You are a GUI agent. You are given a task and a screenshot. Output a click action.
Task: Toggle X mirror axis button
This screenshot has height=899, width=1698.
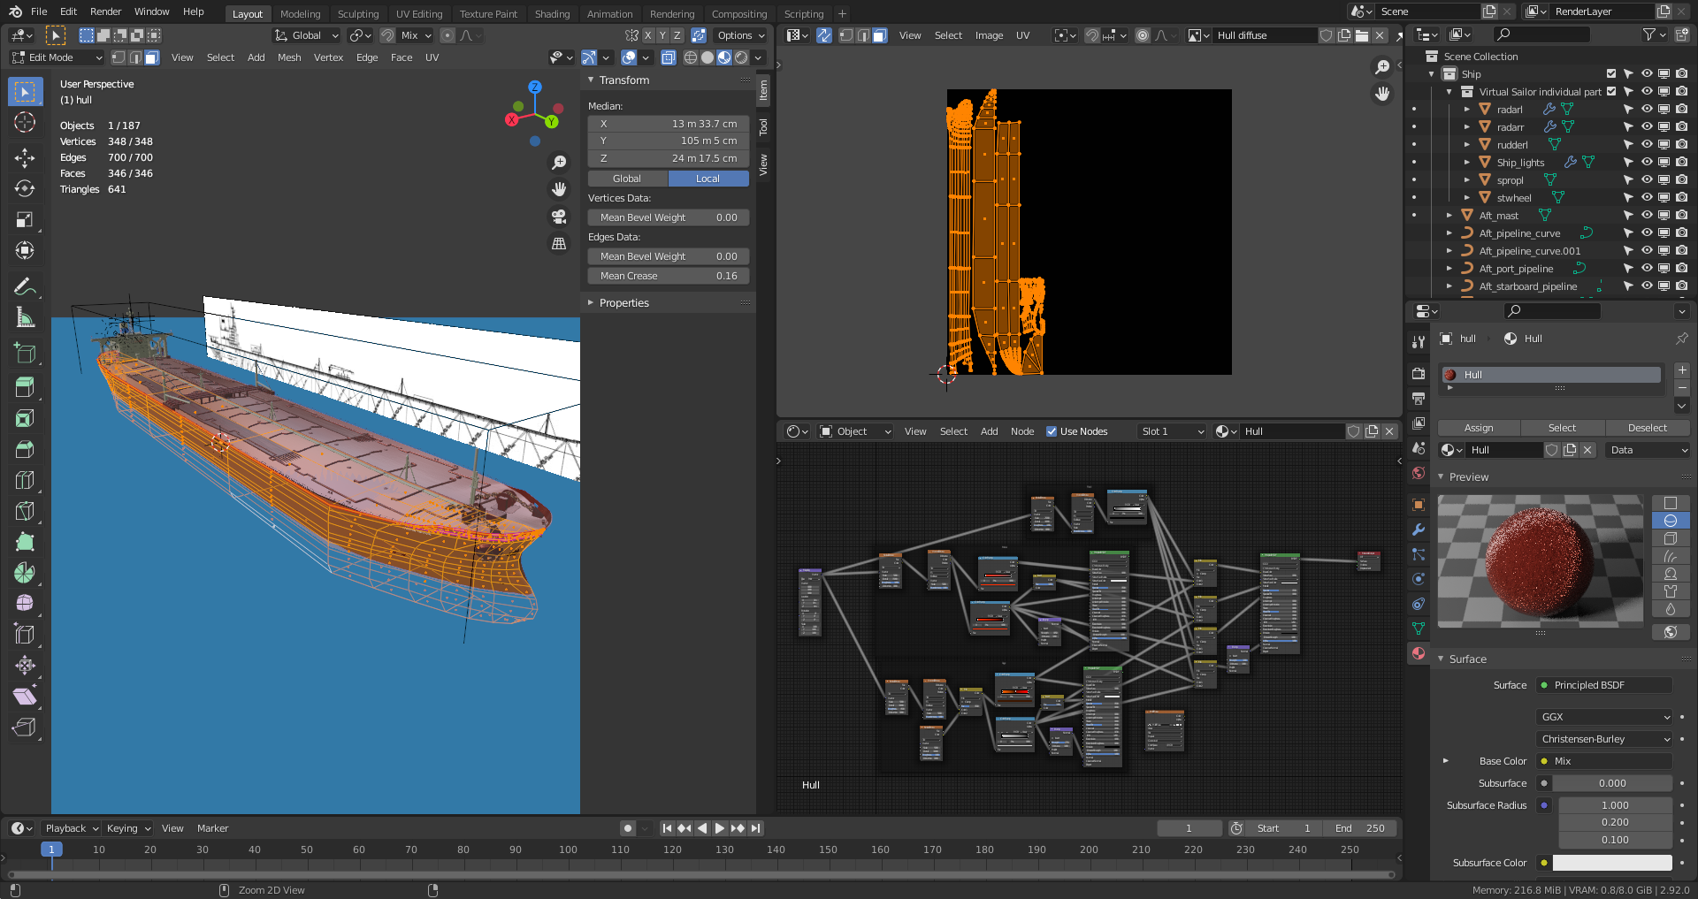[648, 35]
